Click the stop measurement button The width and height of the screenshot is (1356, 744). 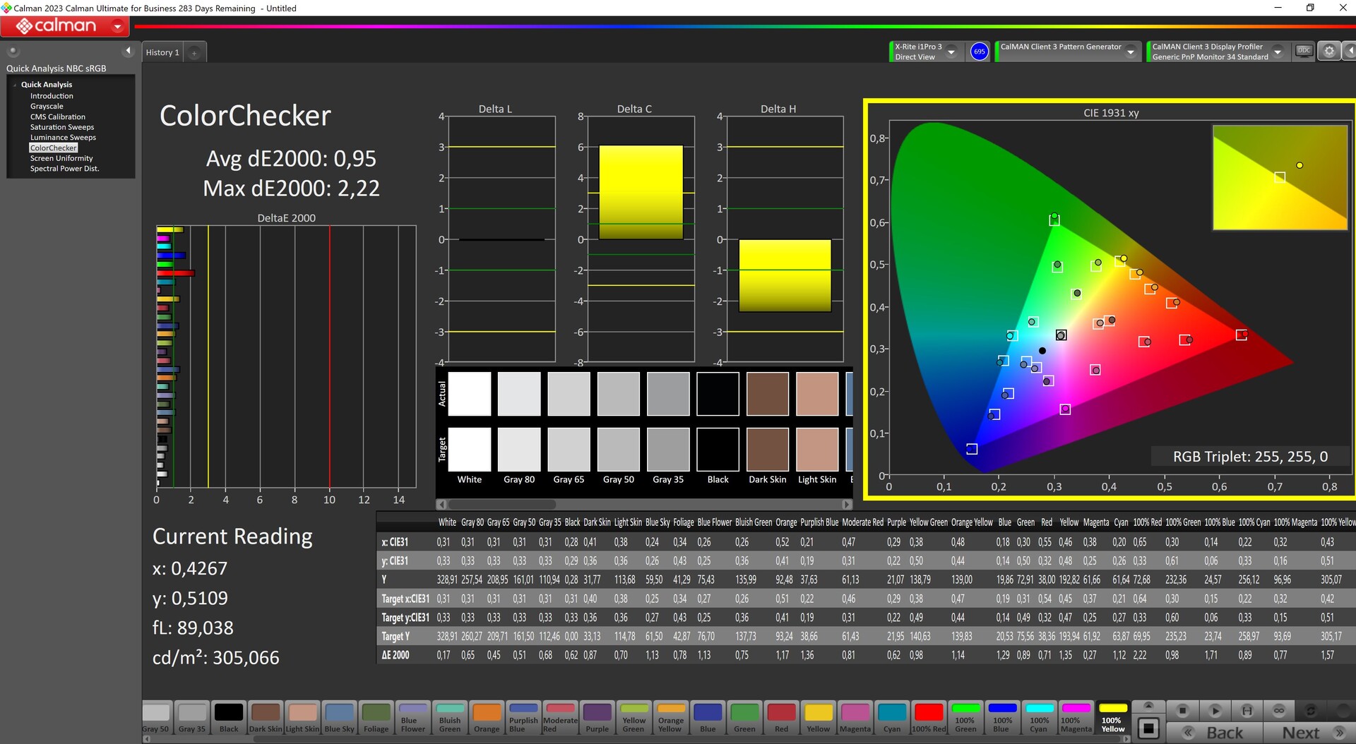1182,710
